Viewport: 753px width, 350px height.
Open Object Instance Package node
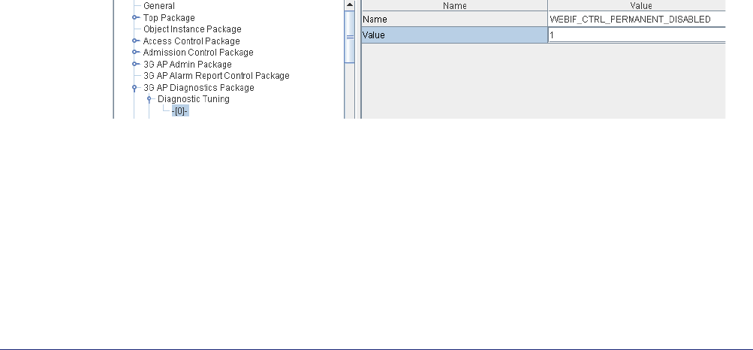click(x=192, y=29)
